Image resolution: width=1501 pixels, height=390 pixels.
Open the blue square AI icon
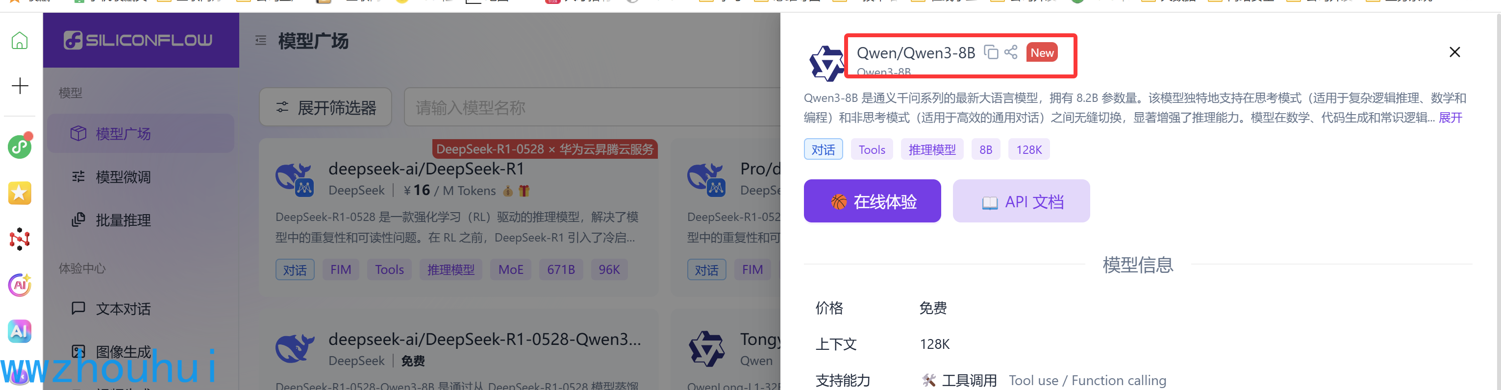(x=20, y=331)
